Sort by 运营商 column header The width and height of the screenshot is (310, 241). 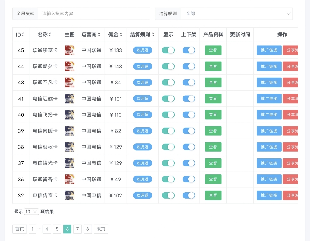coord(91,35)
